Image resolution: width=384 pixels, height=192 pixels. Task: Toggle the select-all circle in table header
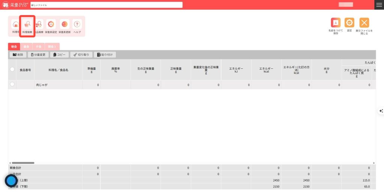[x=12, y=70]
